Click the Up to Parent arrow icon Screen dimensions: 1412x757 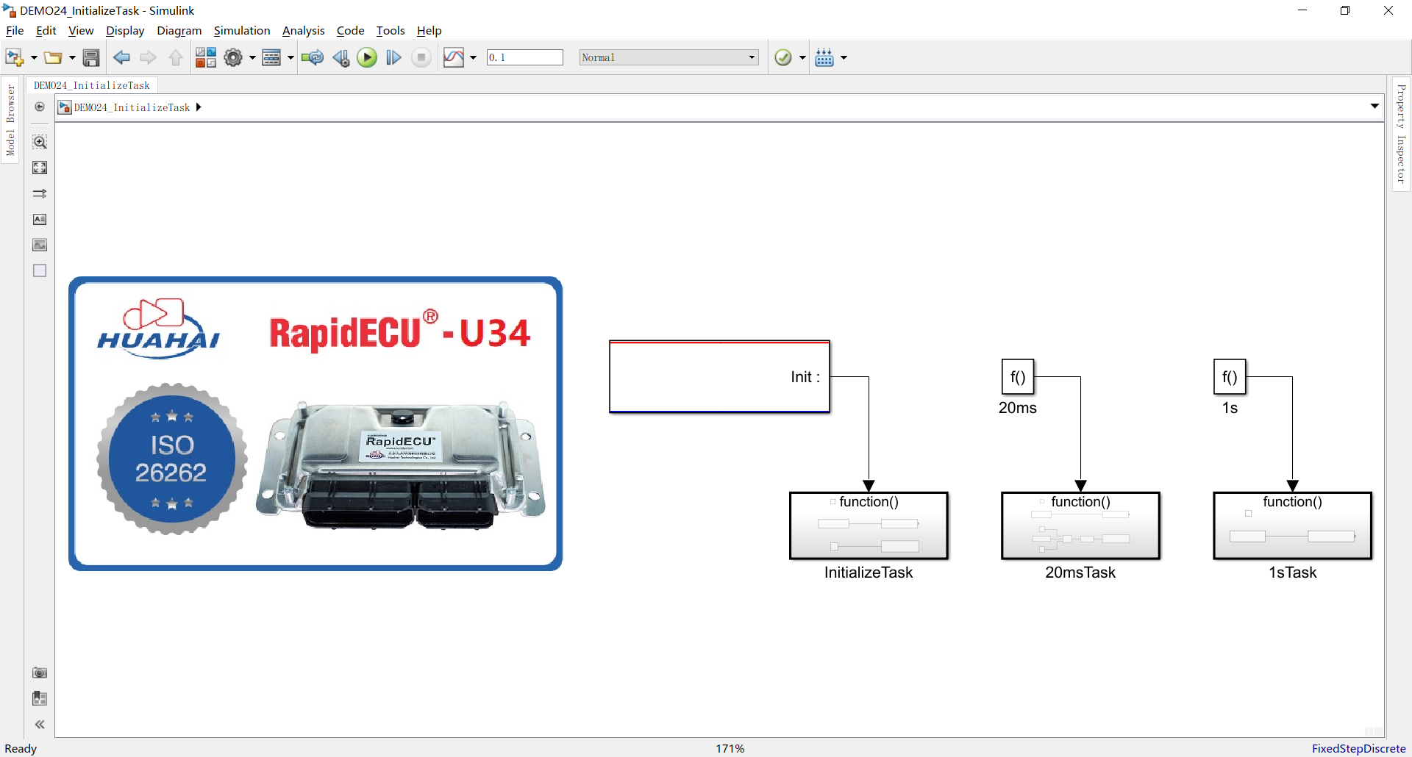point(175,57)
